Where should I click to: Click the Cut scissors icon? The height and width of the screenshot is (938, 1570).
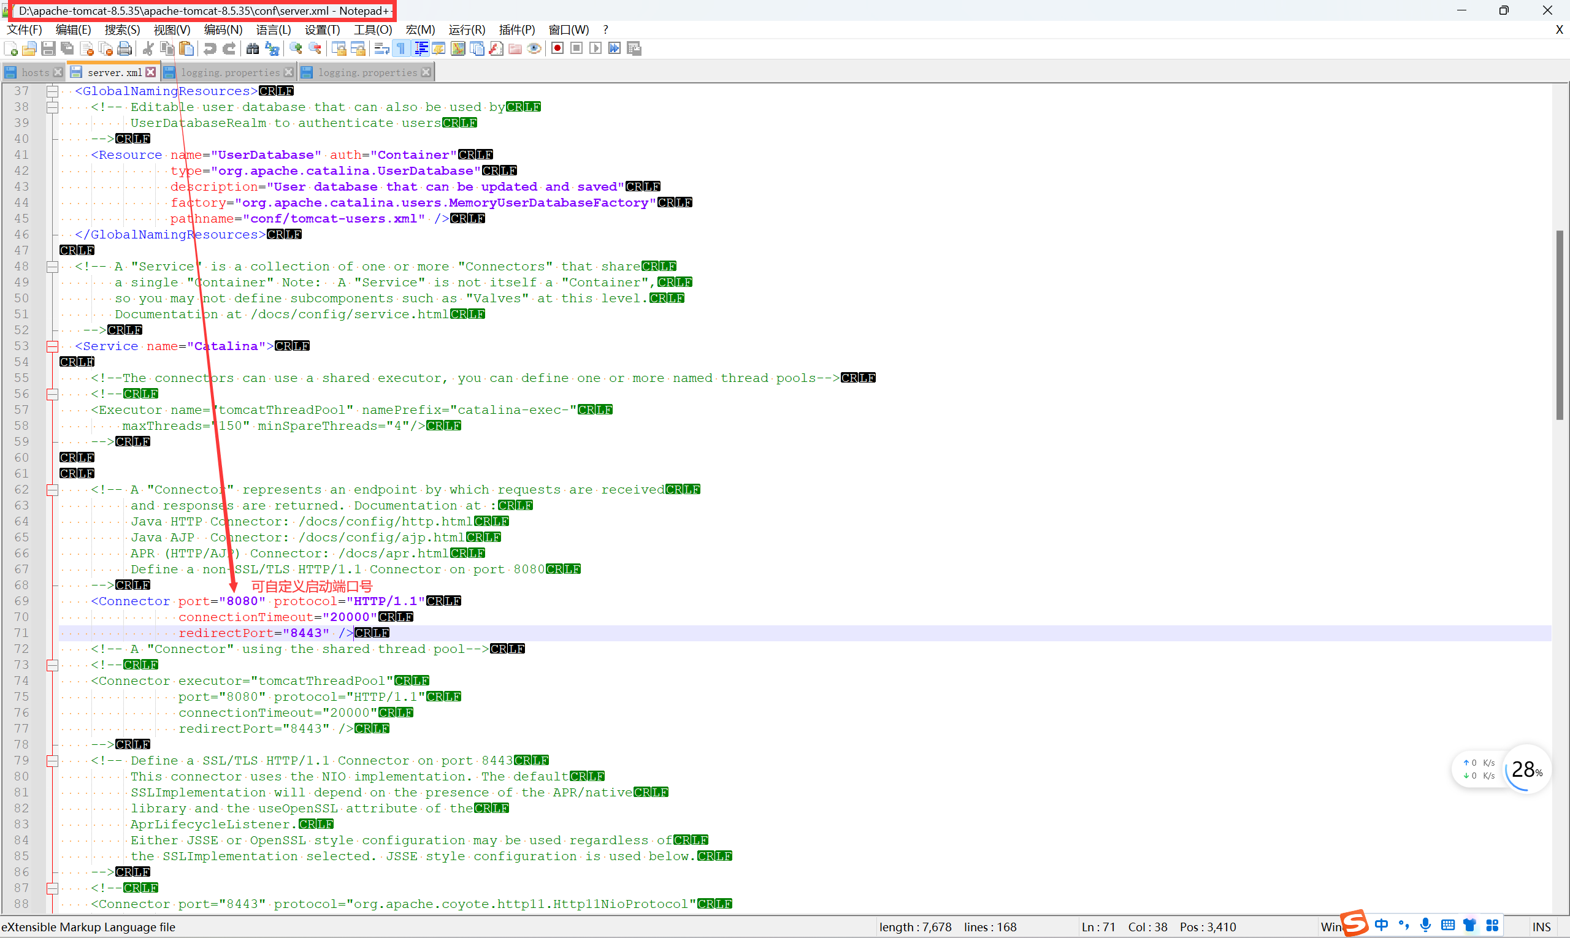point(148,48)
